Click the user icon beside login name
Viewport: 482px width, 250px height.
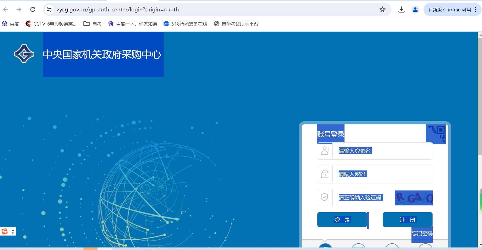[x=325, y=151]
